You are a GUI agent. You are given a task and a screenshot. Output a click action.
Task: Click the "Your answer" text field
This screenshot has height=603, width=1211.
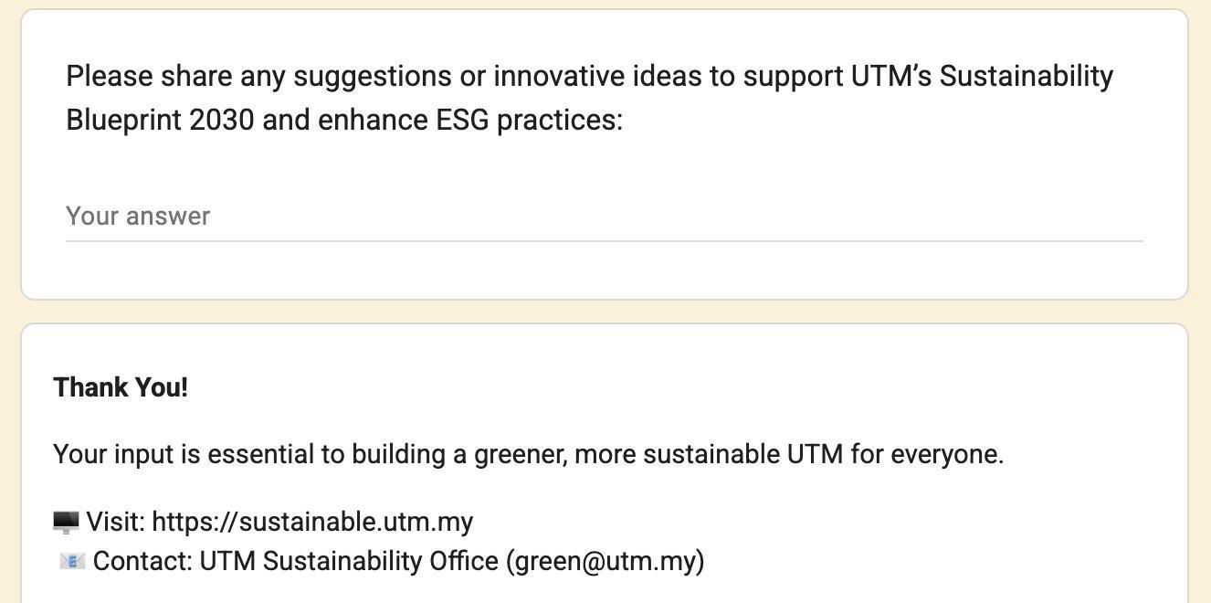pos(603,217)
